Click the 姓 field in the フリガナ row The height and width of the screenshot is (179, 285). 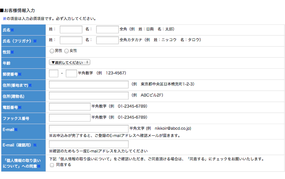pos(71,40)
